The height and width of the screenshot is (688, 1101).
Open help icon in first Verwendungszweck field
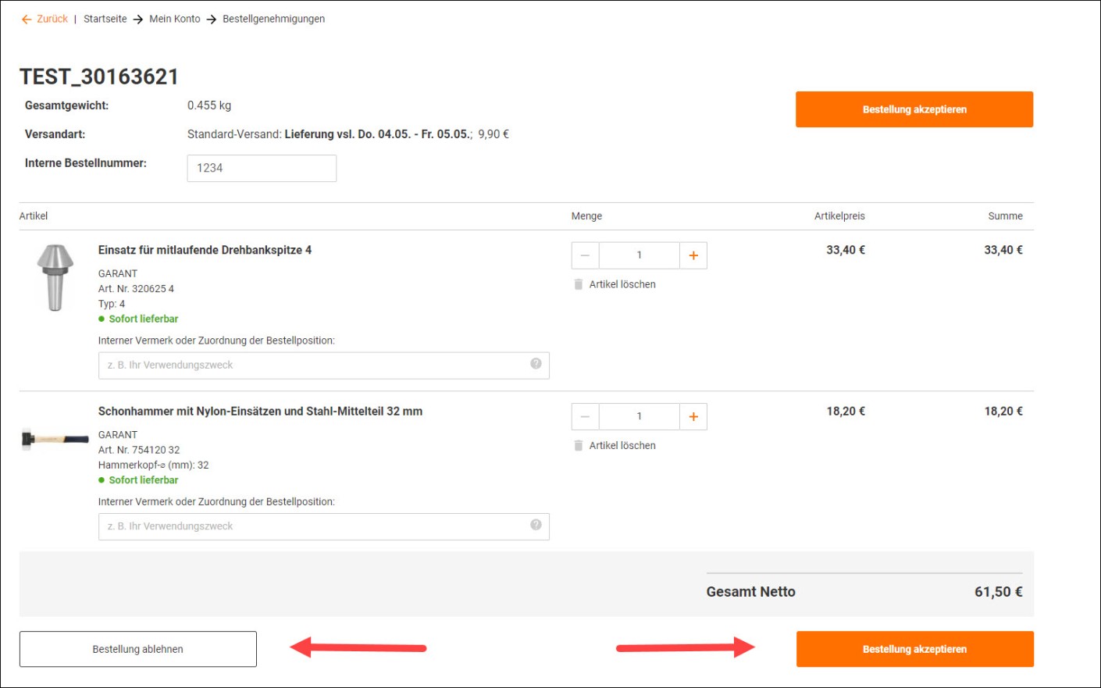pyautogui.click(x=536, y=364)
